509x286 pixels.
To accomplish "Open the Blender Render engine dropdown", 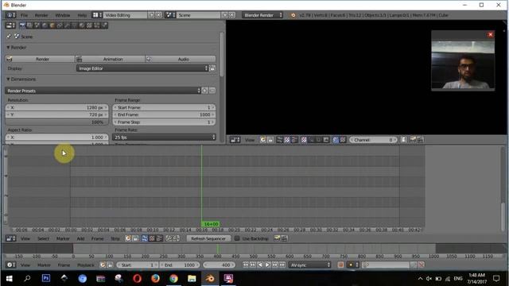I will coord(262,15).
